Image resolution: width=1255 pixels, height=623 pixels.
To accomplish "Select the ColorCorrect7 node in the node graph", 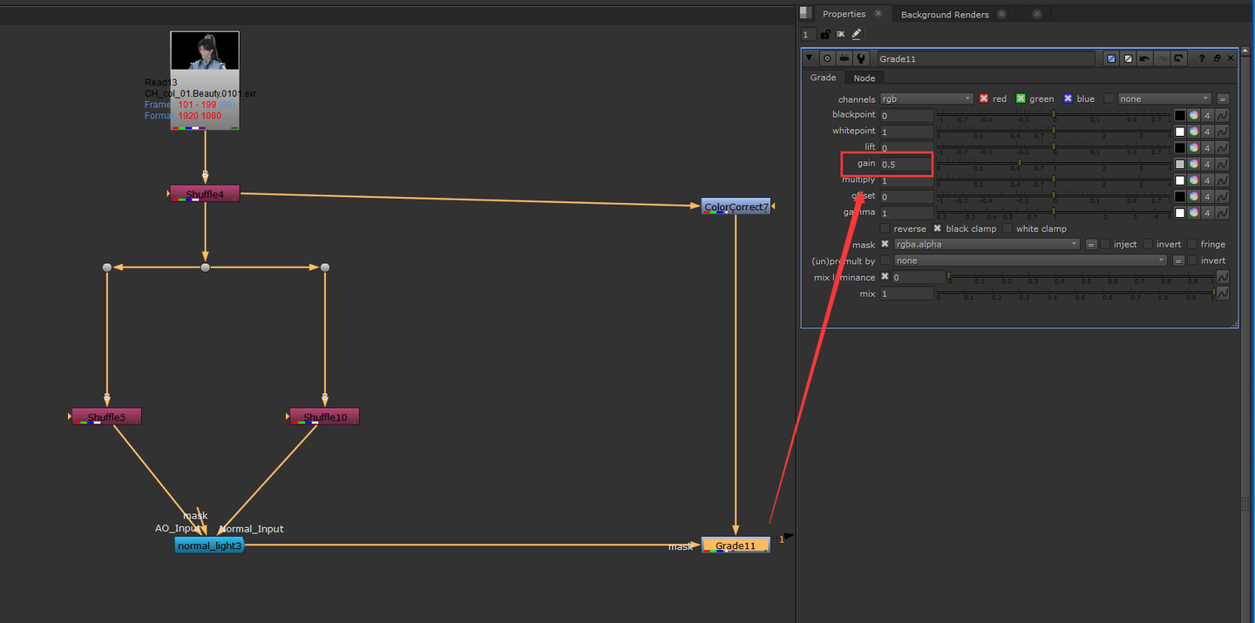I will pos(736,207).
